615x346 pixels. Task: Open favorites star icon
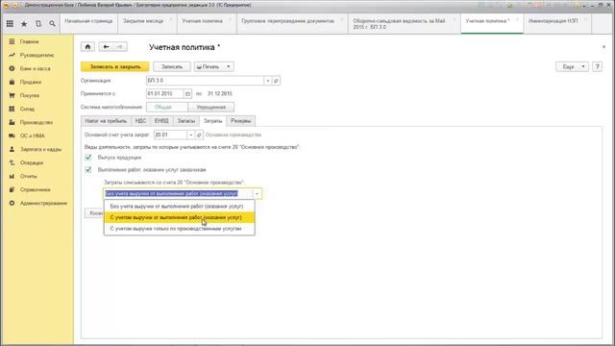pos(24,24)
